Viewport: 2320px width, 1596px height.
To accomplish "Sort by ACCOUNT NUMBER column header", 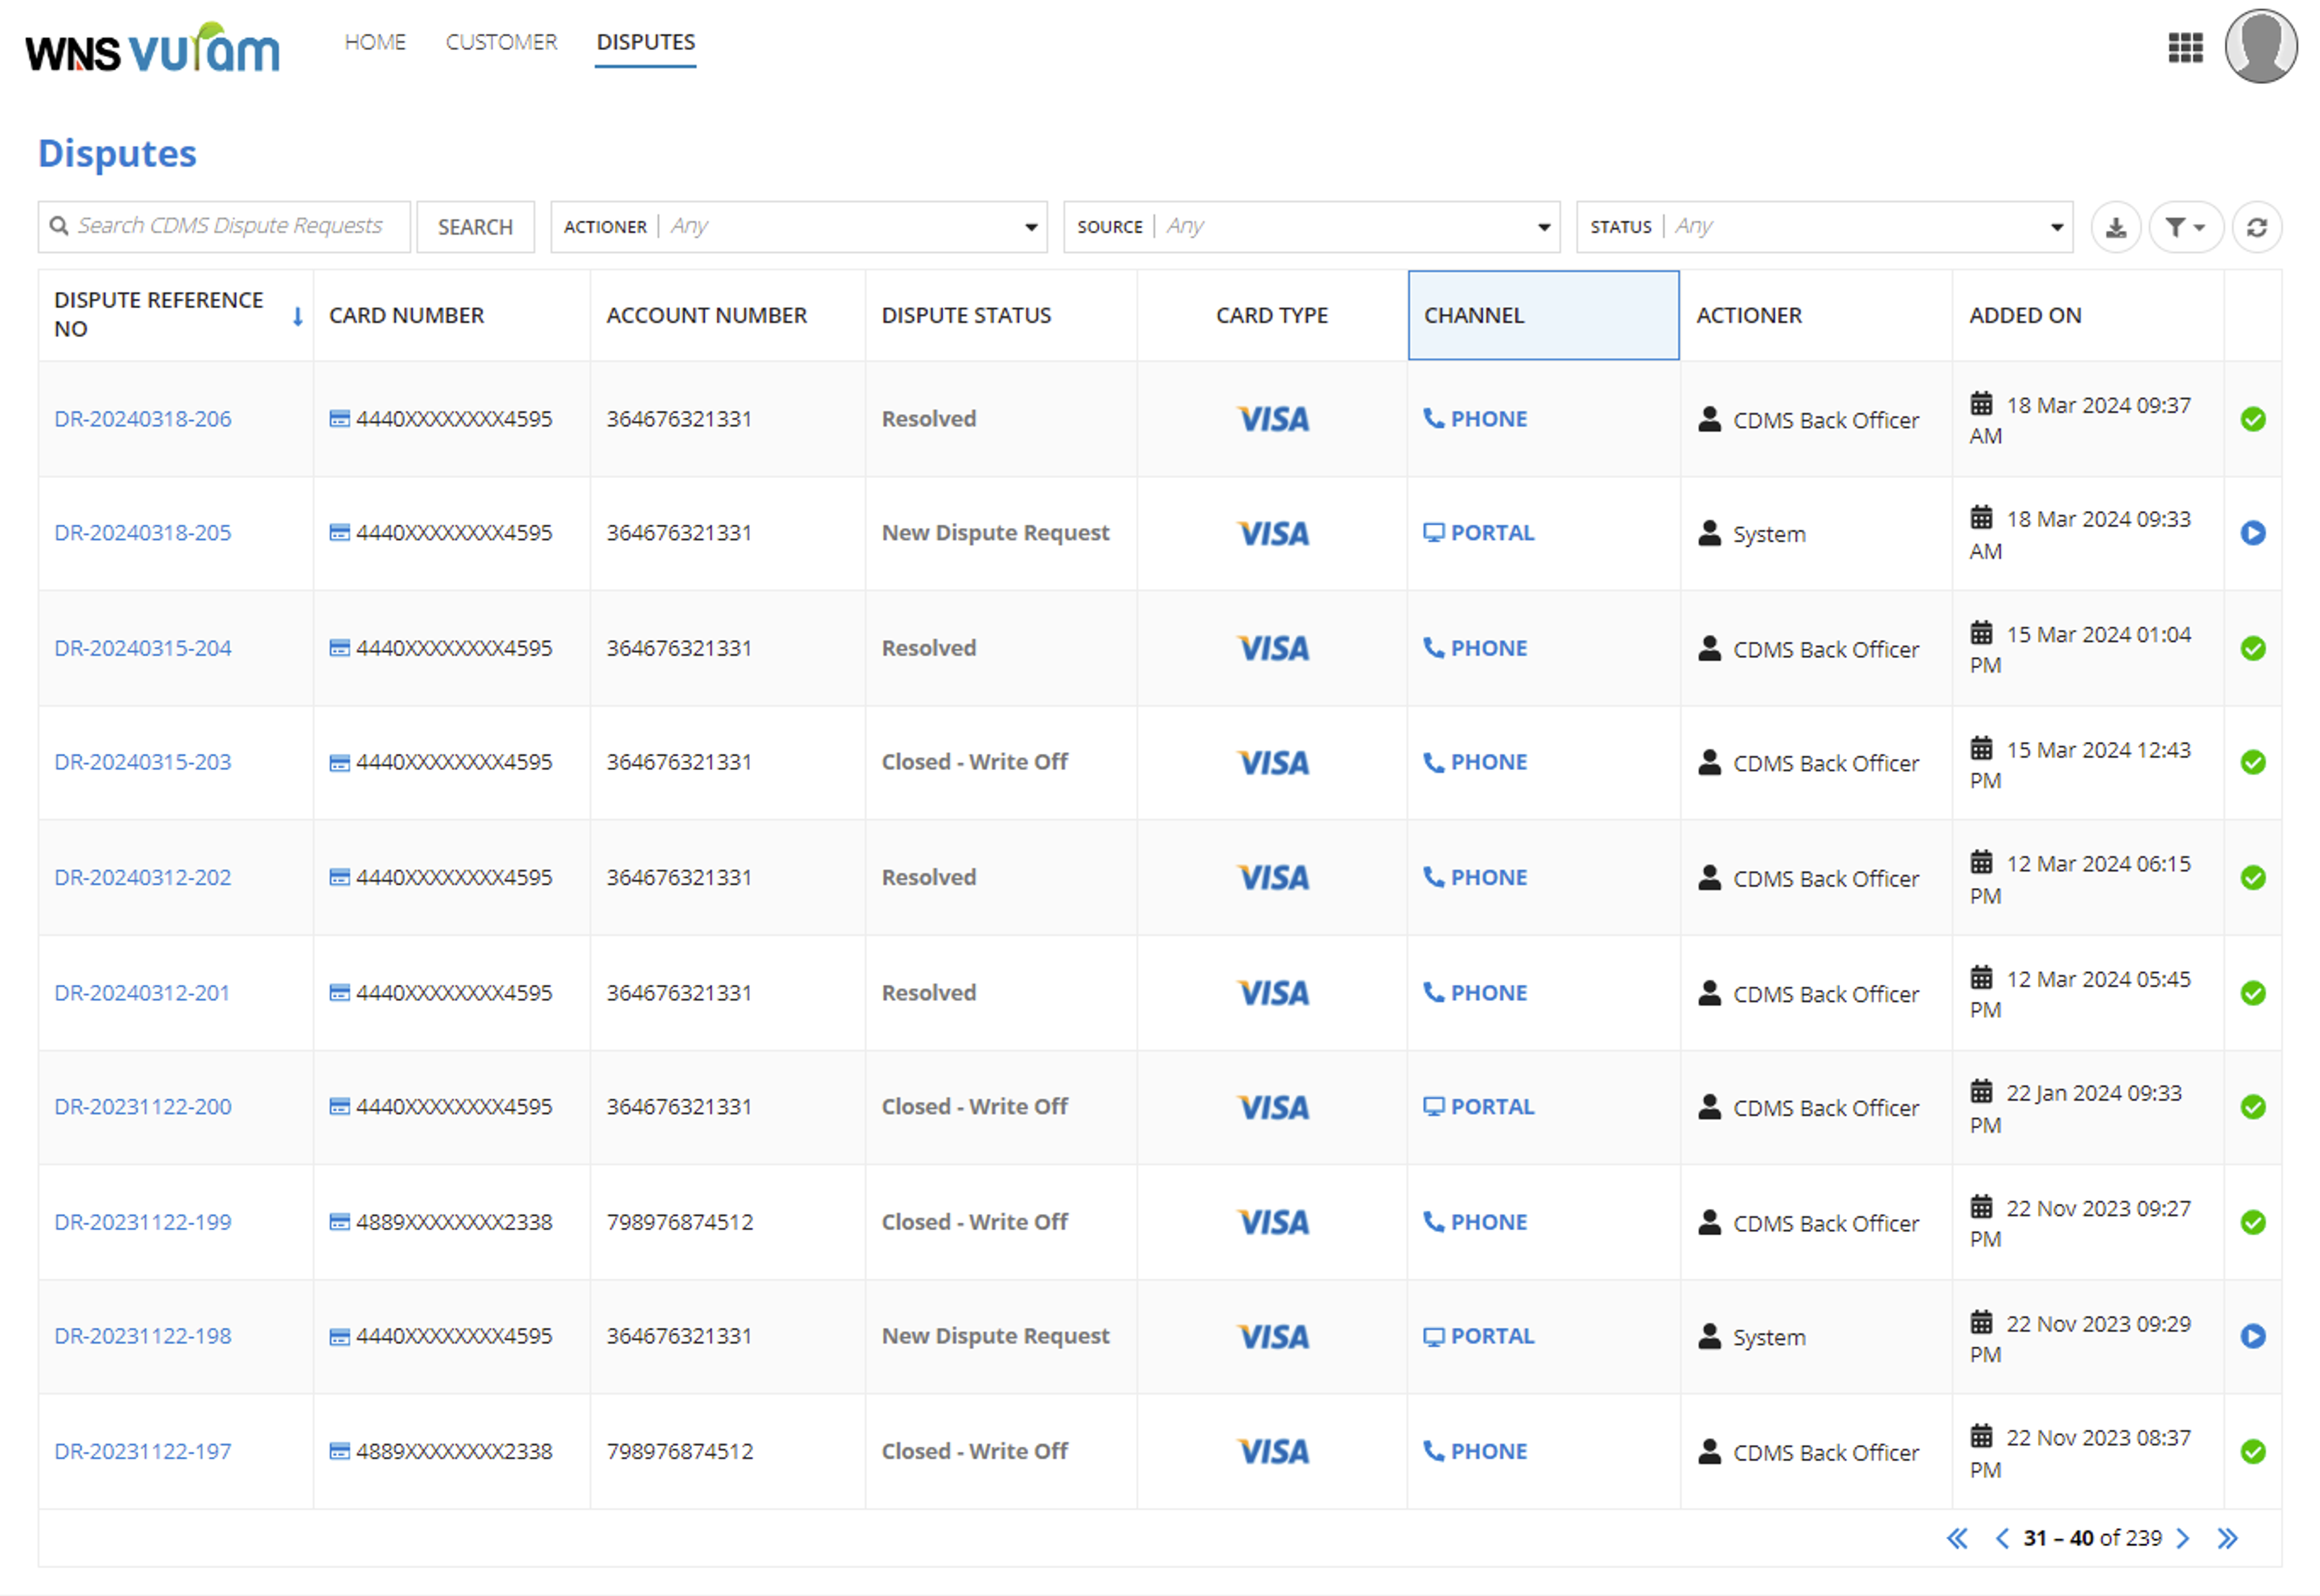I will [x=706, y=315].
